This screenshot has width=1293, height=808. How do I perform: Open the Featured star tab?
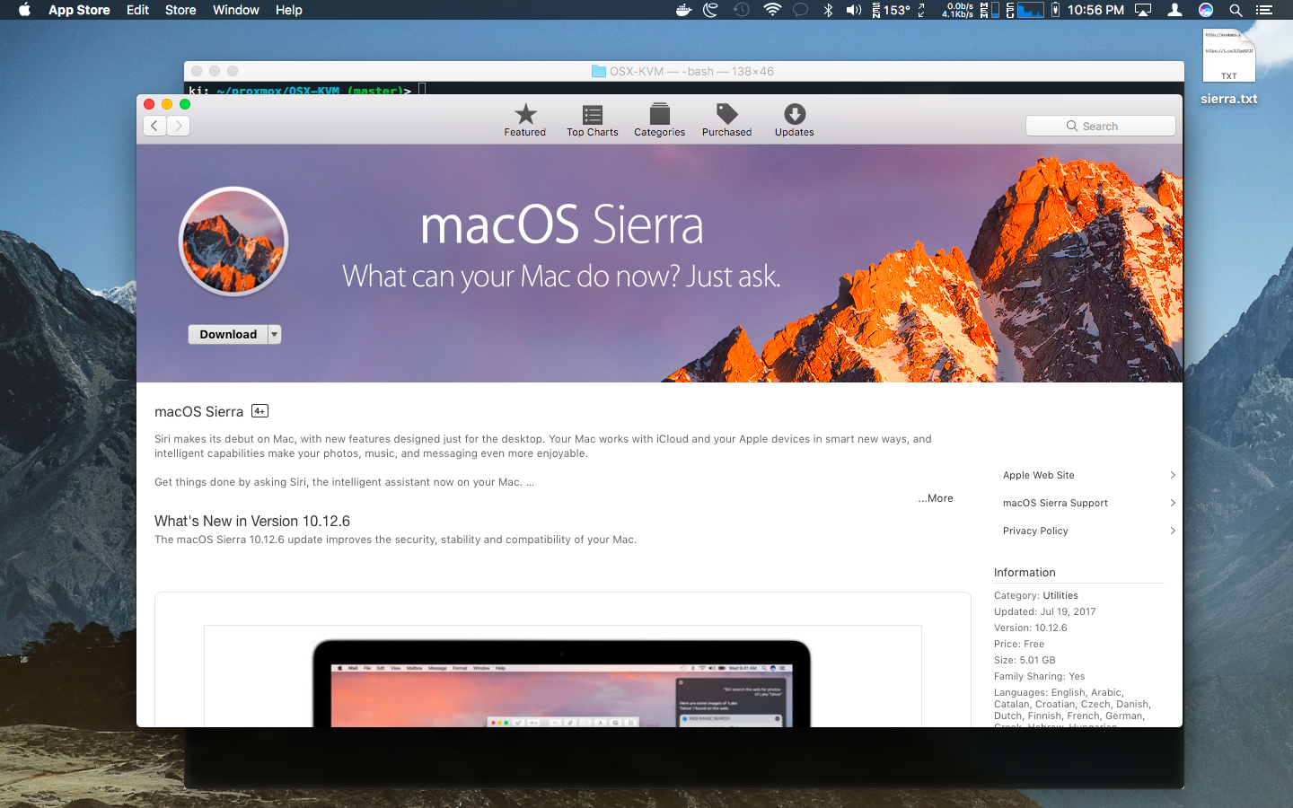(x=525, y=120)
